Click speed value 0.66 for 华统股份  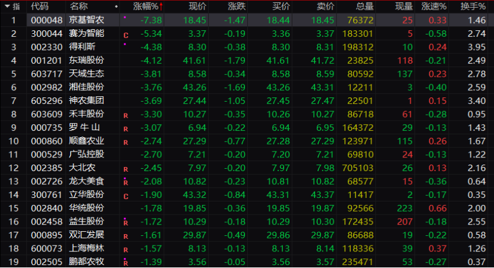click(438, 208)
